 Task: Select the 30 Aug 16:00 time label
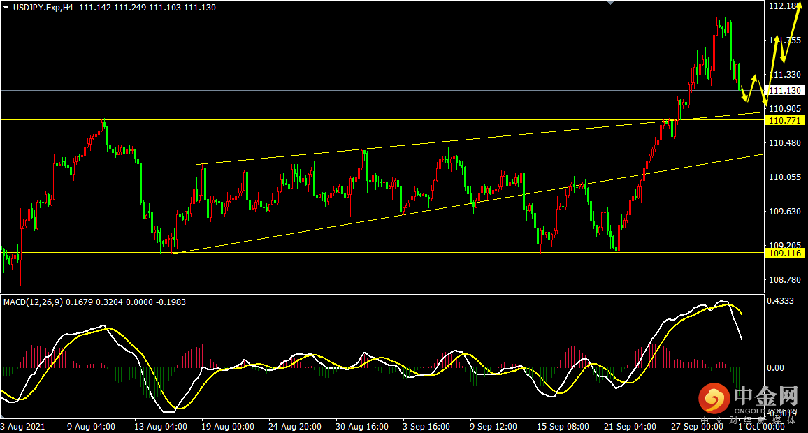click(x=362, y=426)
